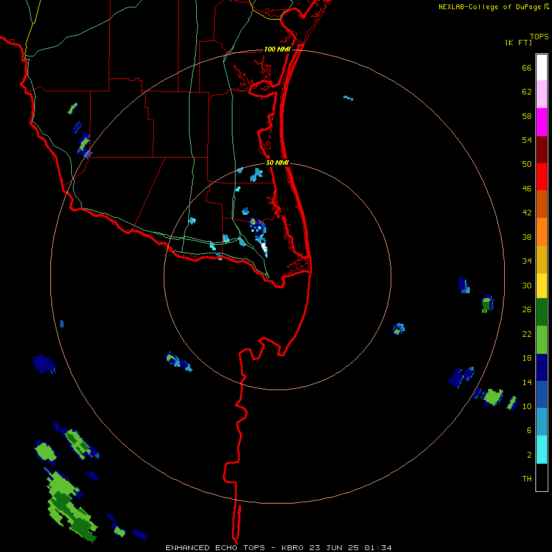This screenshot has height=552, width=552.
Task: Click the '01:34' timestamp
Action: (378, 548)
